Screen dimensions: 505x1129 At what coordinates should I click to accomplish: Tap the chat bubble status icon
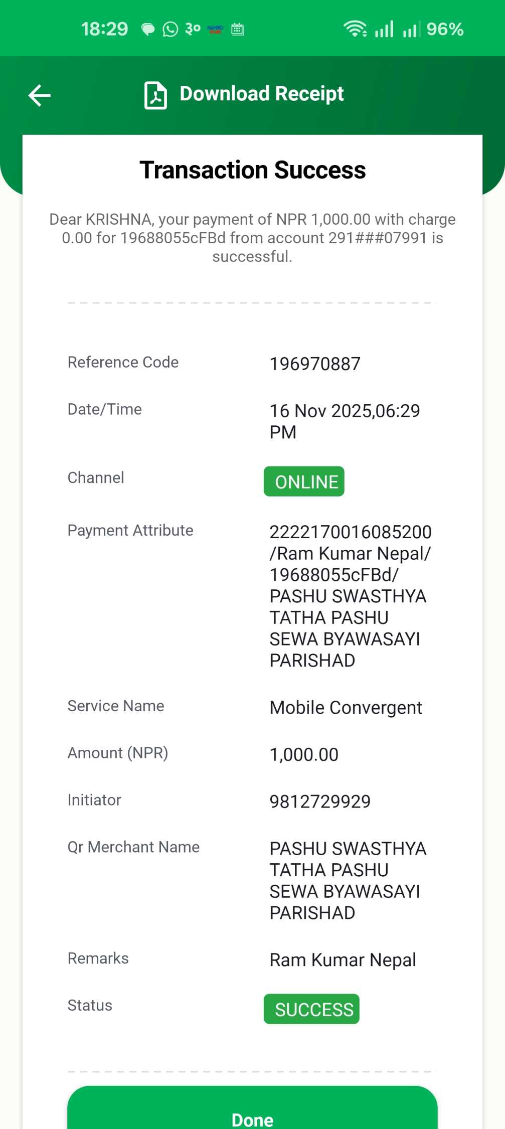(x=148, y=30)
